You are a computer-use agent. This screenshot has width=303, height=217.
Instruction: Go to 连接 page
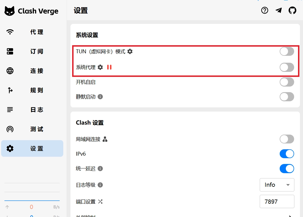tap(32, 71)
